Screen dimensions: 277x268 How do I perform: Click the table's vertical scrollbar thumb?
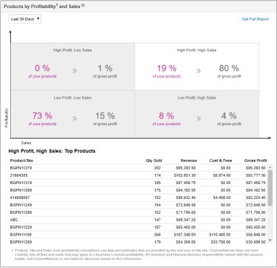click(x=270, y=188)
